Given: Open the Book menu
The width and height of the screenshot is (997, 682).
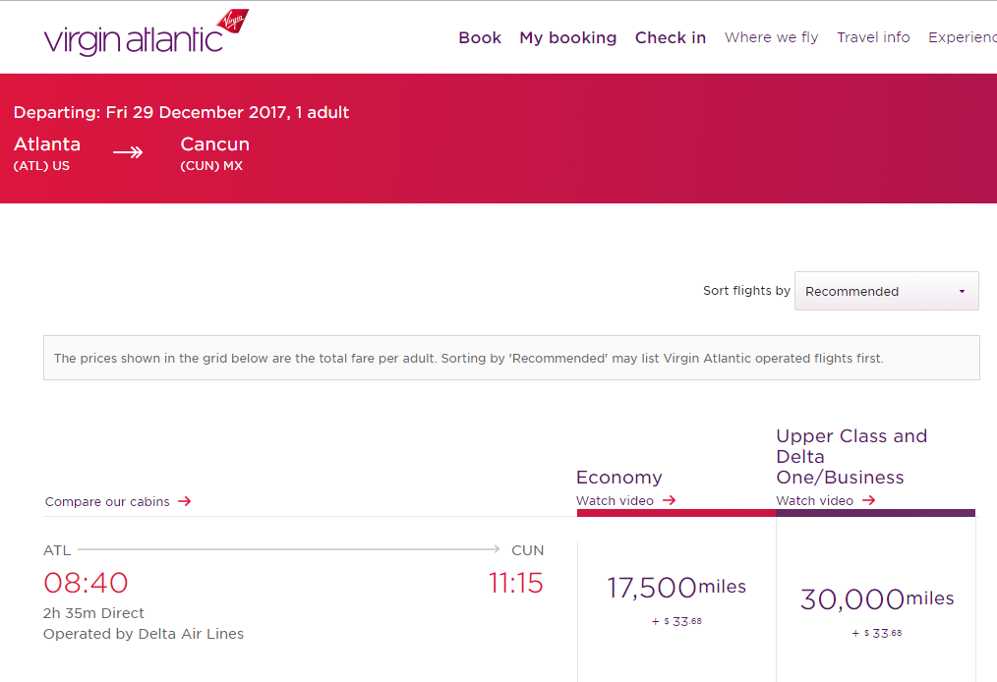Looking at the screenshot, I should pyautogui.click(x=480, y=38).
